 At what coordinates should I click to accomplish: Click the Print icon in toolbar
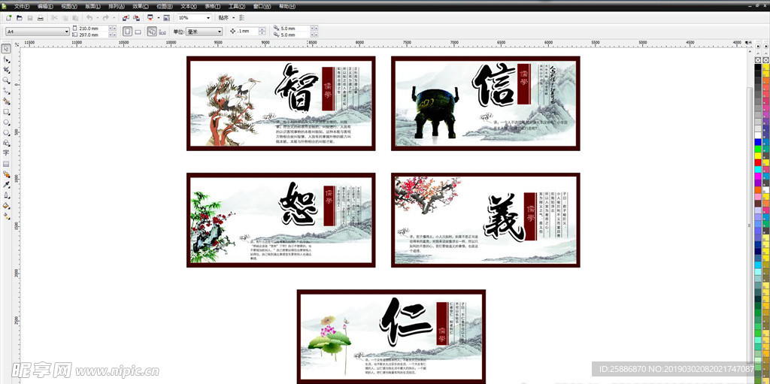tap(40, 17)
